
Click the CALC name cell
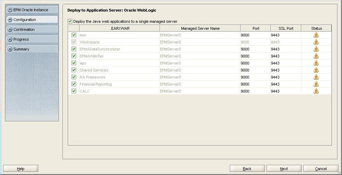click(x=120, y=91)
